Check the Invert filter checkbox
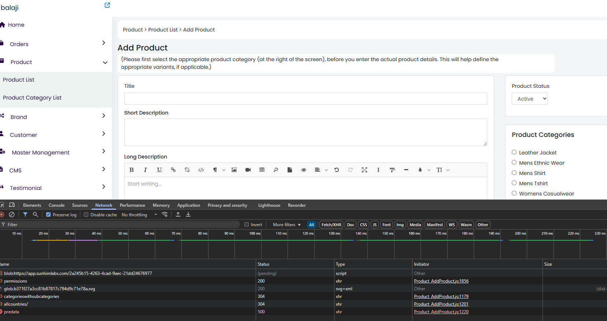The height and width of the screenshot is (321, 607). 247,225
